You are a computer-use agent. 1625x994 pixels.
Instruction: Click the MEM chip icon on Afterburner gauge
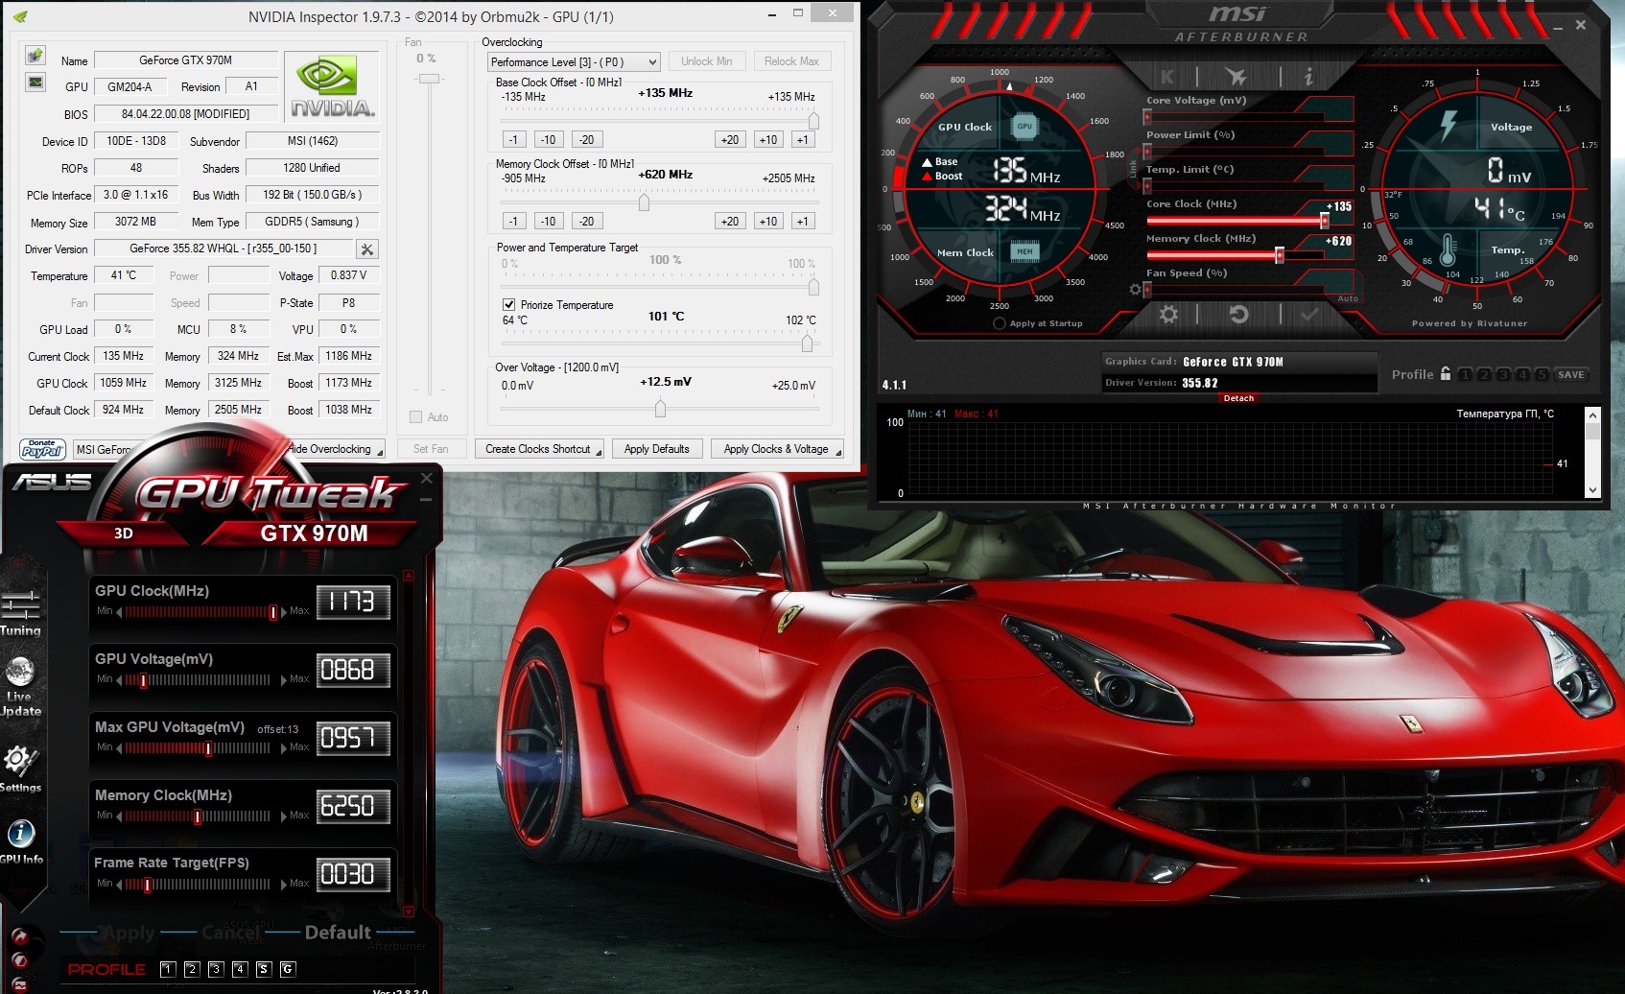(x=1024, y=251)
